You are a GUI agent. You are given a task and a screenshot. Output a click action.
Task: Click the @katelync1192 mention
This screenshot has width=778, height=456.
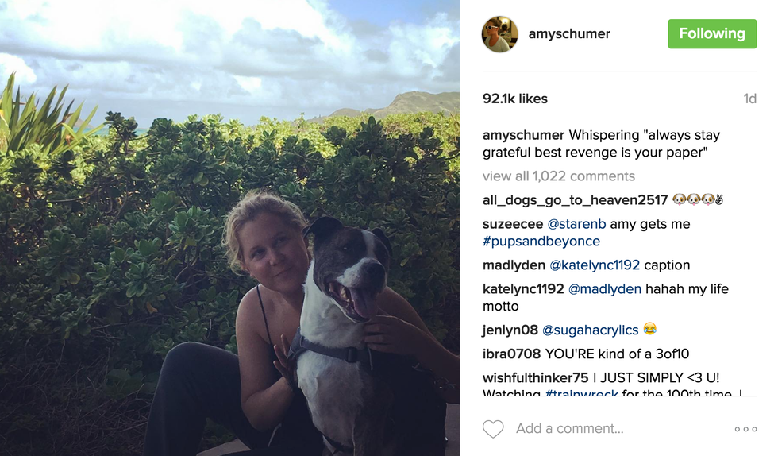point(595,265)
